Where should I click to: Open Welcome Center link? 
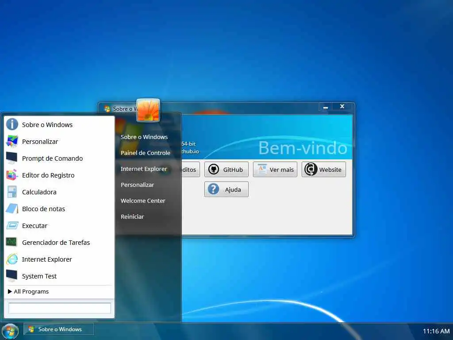coord(143,201)
